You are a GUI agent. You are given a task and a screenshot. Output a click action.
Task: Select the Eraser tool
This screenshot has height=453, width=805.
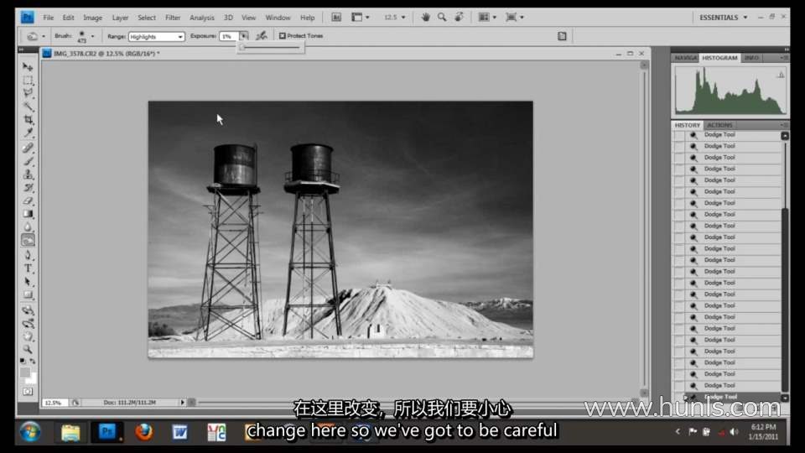(x=29, y=200)
